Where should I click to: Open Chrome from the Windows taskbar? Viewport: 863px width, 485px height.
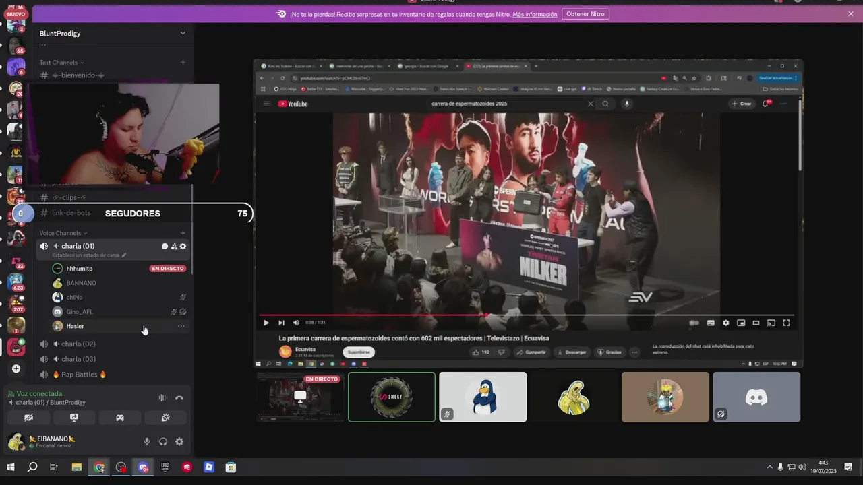[x=99, y=467]
